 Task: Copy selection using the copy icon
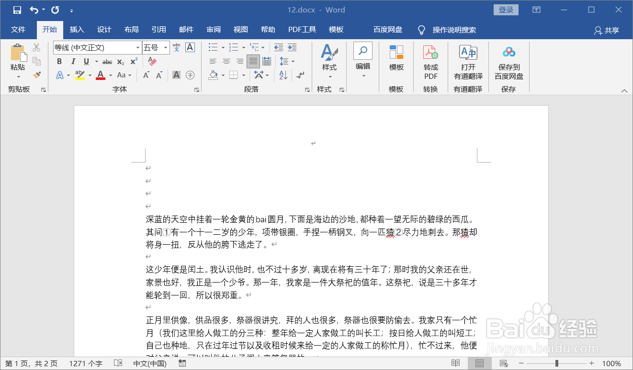tap(36, 61)
